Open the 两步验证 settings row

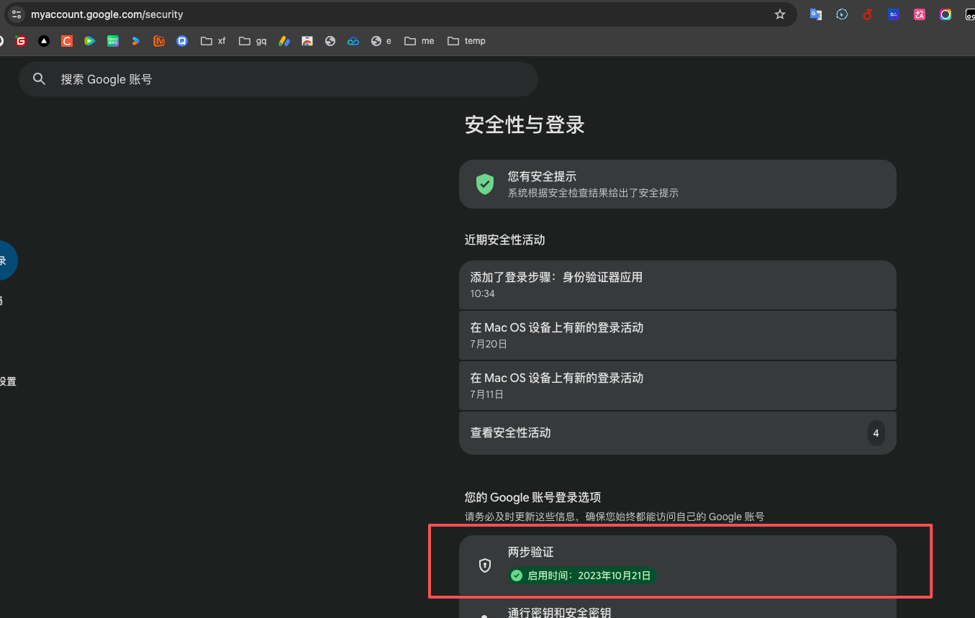(678, 565)
